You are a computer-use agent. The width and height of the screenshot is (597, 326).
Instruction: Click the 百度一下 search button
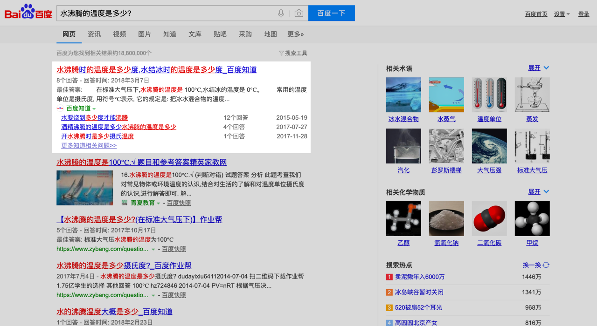[332, 13]
